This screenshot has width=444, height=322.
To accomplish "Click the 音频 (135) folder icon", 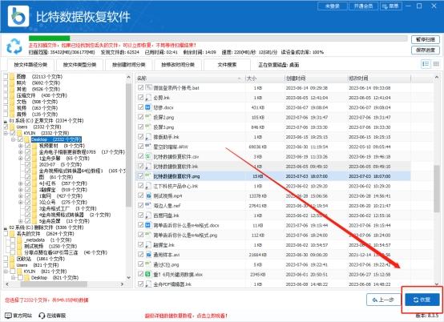I will 12,114.
